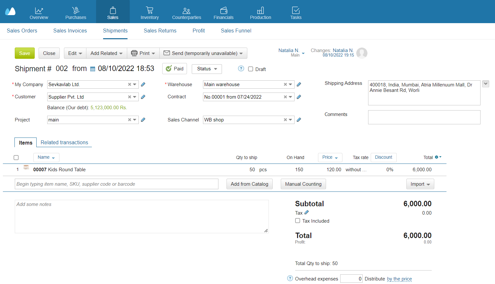This screenshot has height=284, width=495.
Task: Open Price column dropdown
Action: [330, 157]
